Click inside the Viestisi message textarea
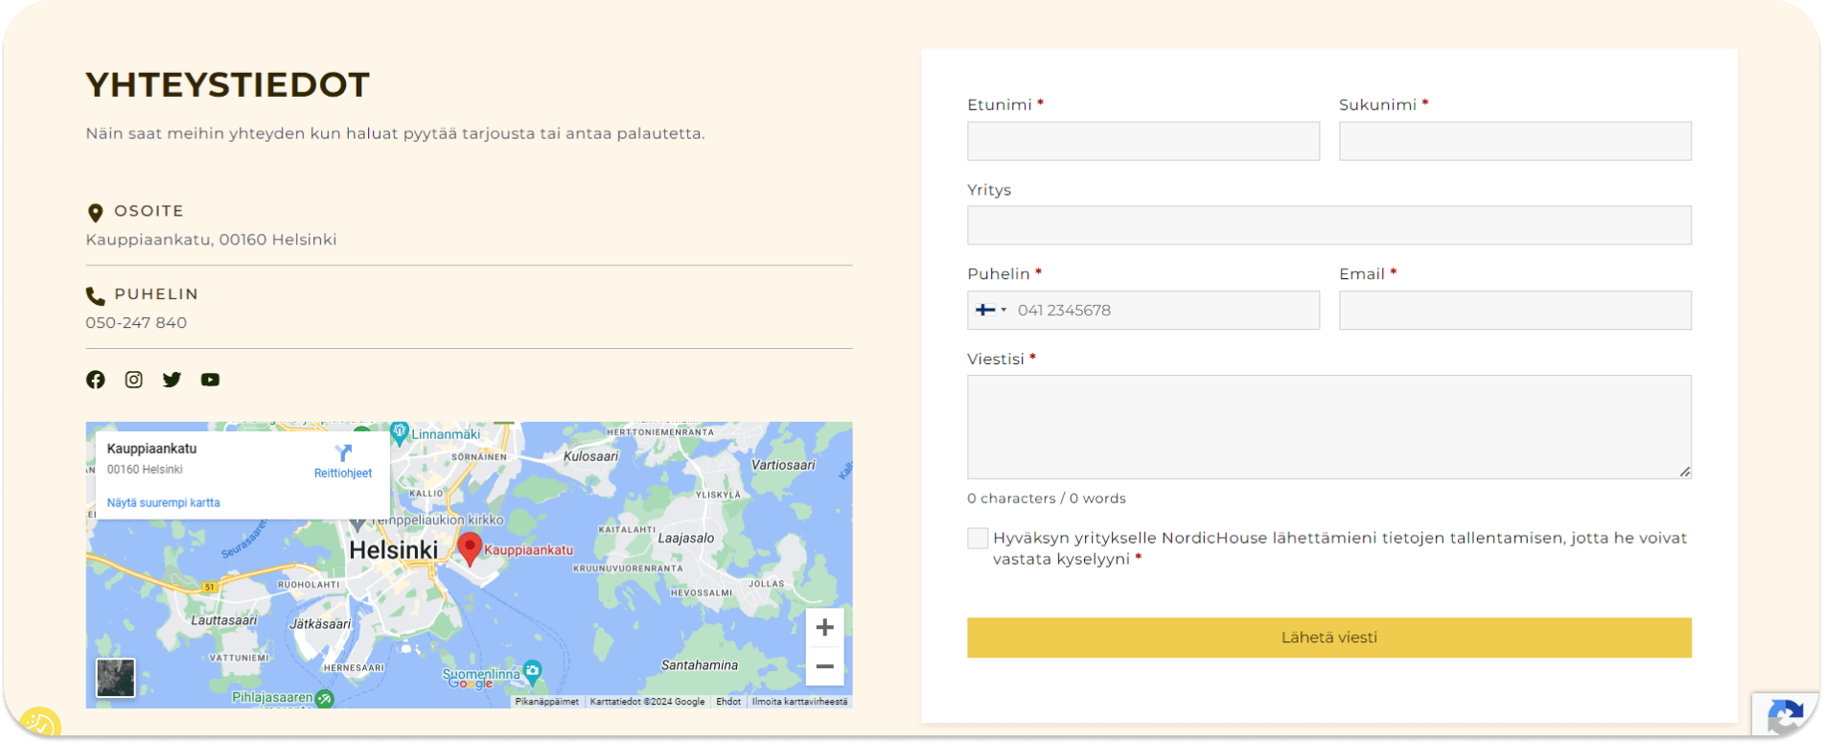 tap(1328, 427)
